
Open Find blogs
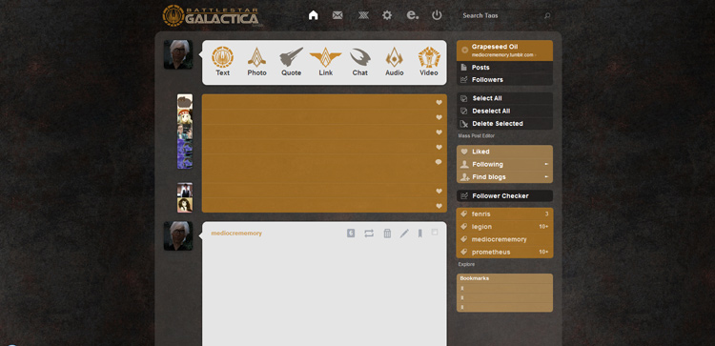[x=504, y=177]
